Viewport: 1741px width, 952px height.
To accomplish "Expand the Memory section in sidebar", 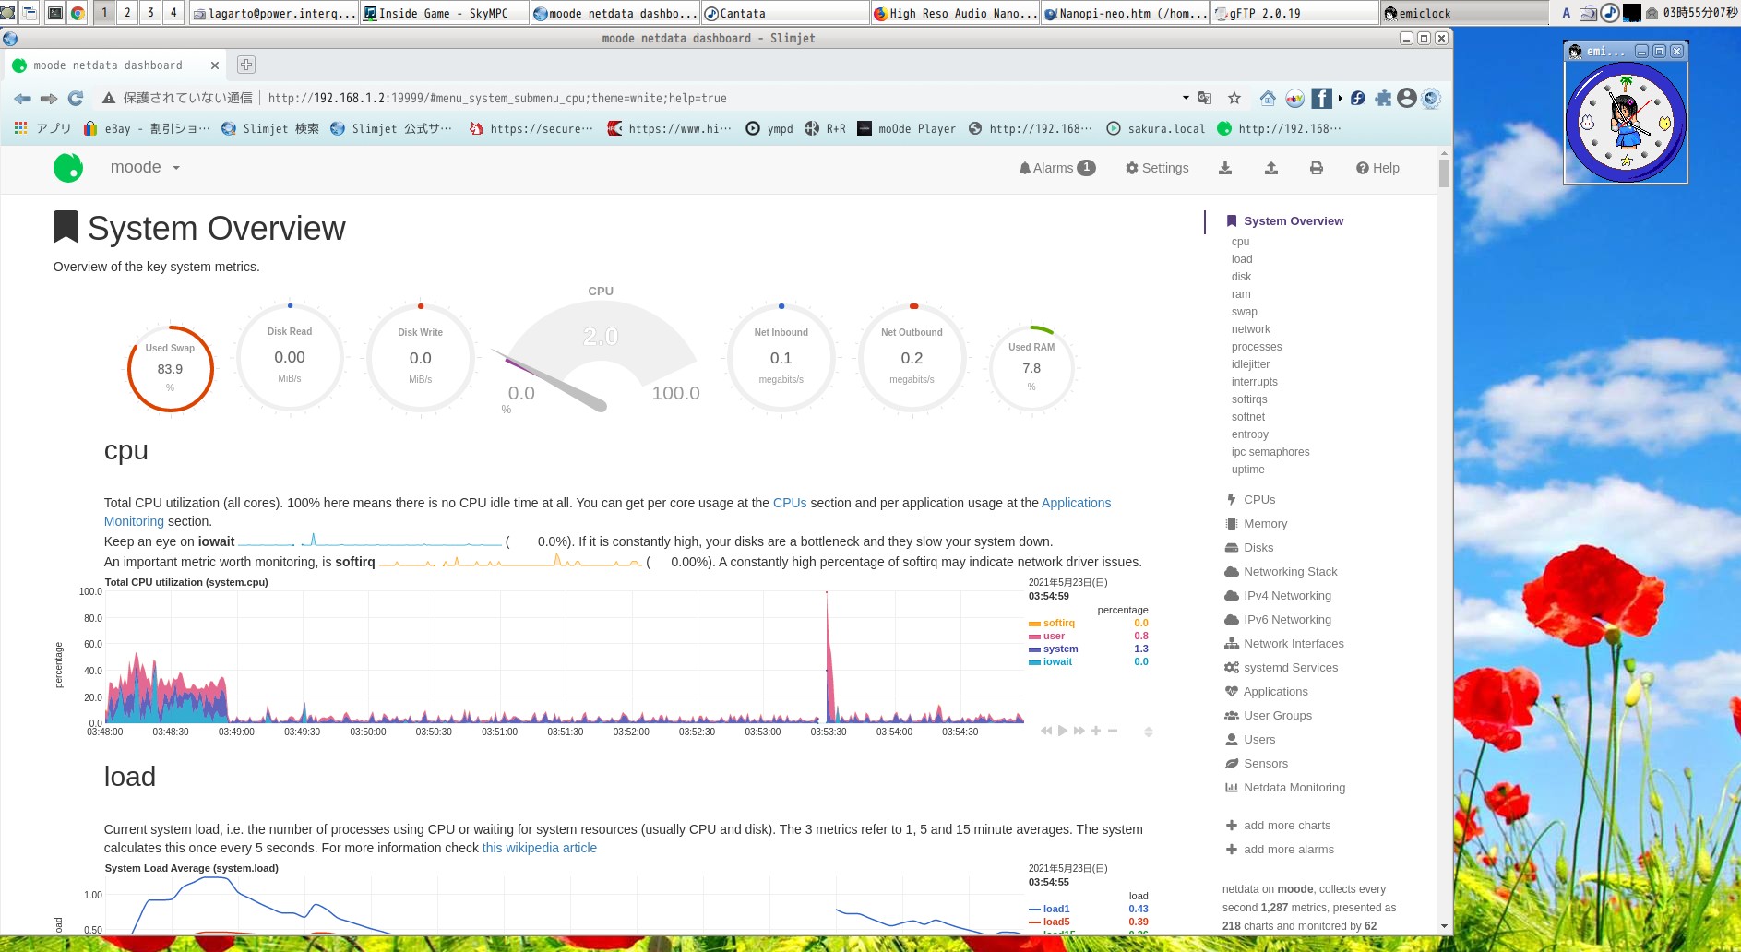I will click(1265, 523).
